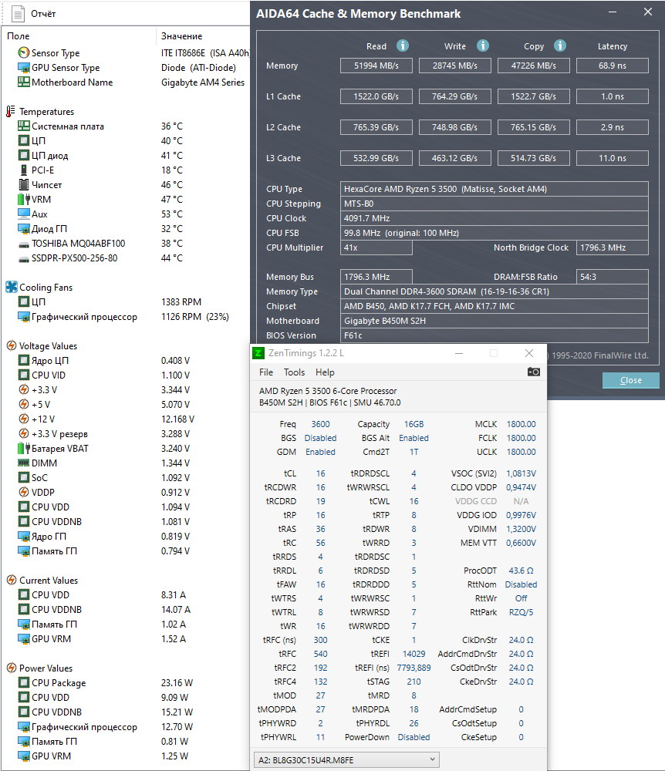Click the Memory Latency value 68.9 ns
The height and width of the screenshot is (771, 665).
tap(613, 66)
